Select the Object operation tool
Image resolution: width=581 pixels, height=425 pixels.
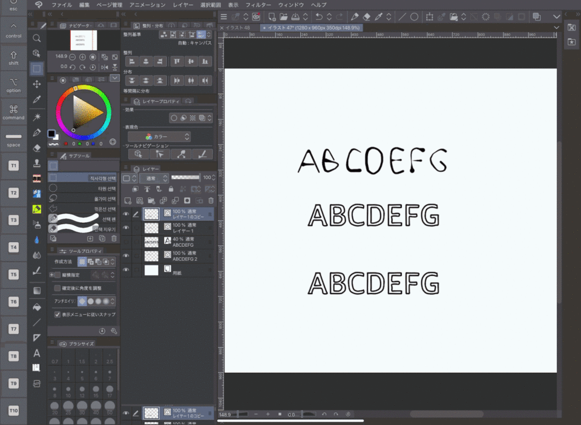click(37, 53)
